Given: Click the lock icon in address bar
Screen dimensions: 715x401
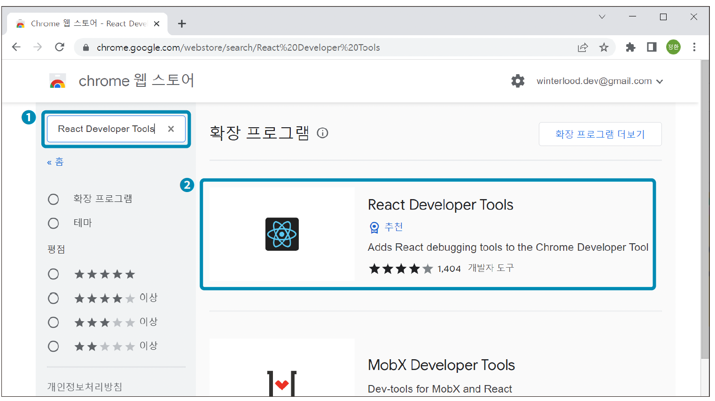Looking at the screenshot, I should pos(85,47).
